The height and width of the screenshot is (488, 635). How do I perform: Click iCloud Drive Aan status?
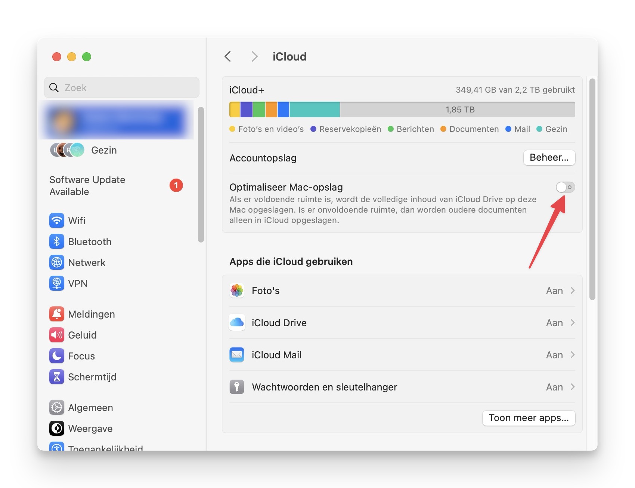point(554,322)
